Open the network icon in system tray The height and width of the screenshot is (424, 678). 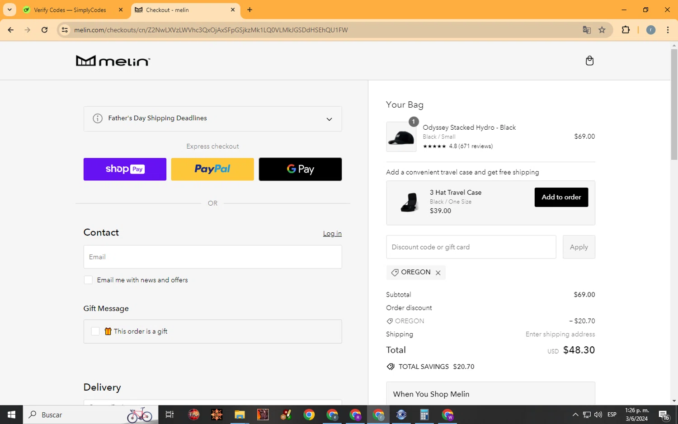pos(587,415)
